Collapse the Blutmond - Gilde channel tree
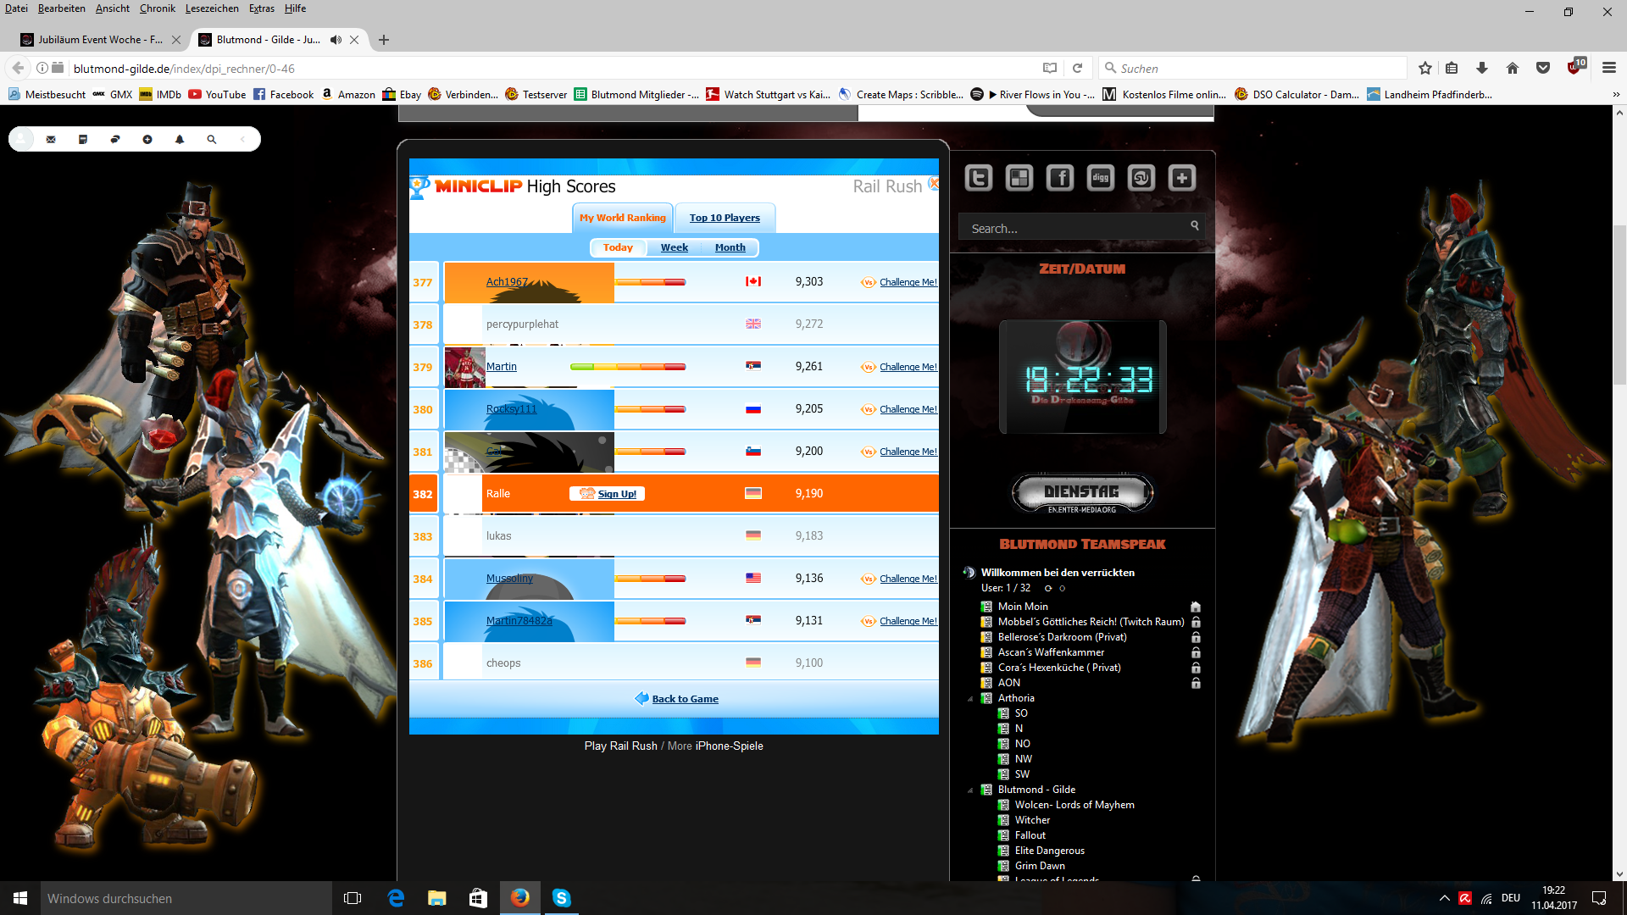This screenshot has height=915, width=1627. [970, 790]
